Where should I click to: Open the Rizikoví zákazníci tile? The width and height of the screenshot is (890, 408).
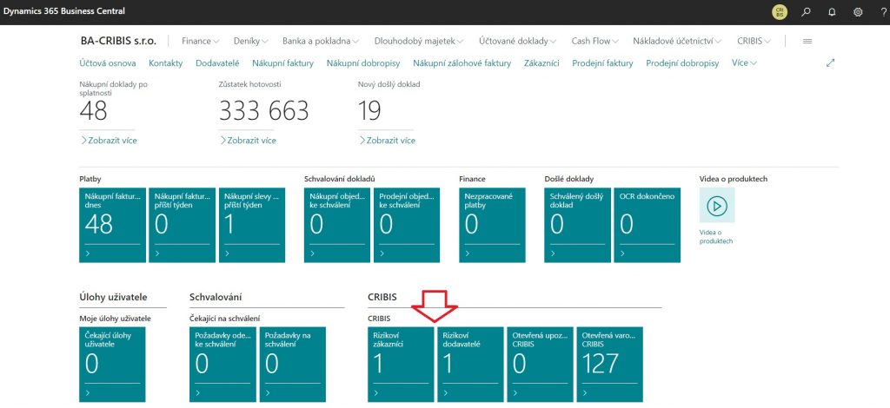coord(401,364)
